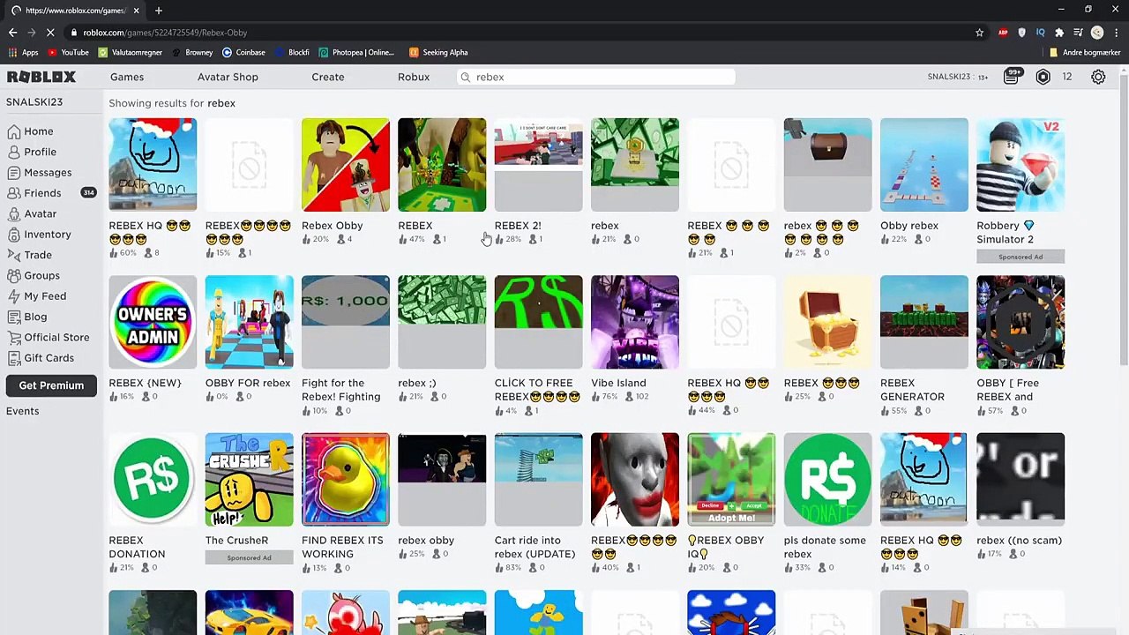Screen dimensions: 1129x635
Task: Open the Blog sidebar entry
Action: pos(27,317)
